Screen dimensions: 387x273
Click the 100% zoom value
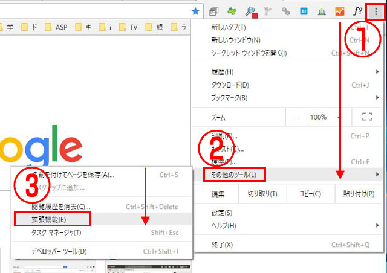click(318, 117)
